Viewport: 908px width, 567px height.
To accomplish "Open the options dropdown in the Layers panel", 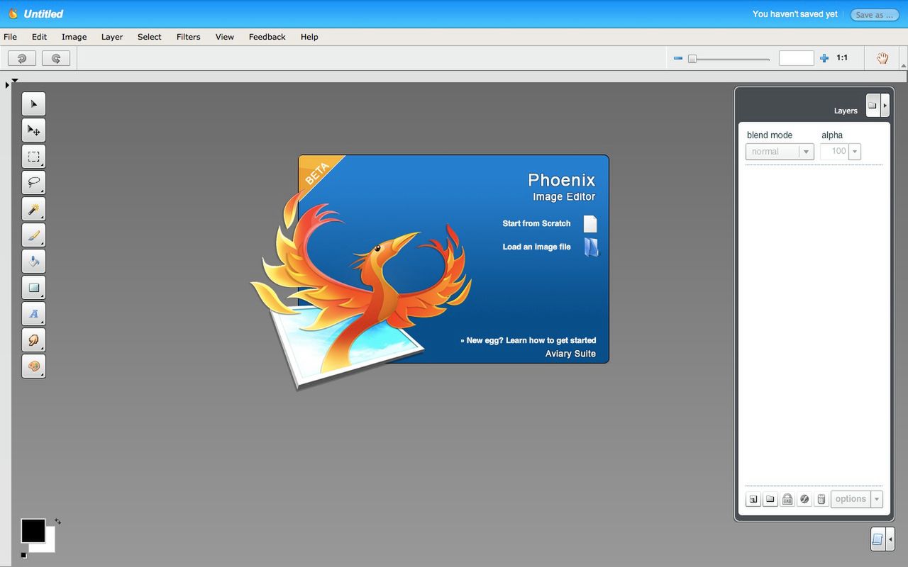I will point(877,499).
